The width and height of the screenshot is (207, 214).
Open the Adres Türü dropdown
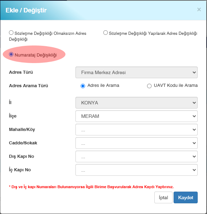pos(136,73)
